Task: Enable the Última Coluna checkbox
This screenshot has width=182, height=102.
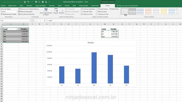Action: point(97,12)
